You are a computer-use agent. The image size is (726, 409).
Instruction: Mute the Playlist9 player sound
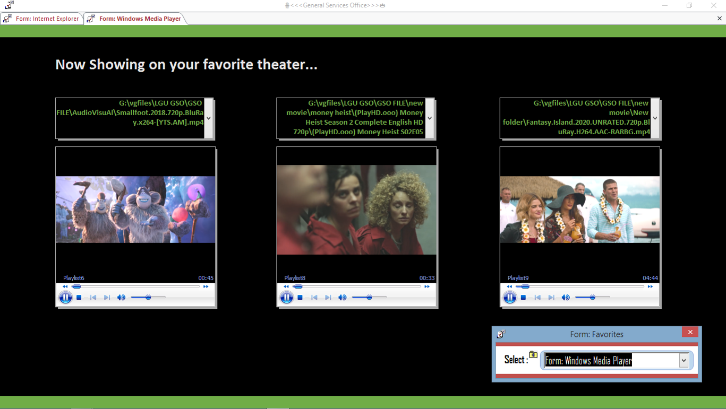point(566,298)
